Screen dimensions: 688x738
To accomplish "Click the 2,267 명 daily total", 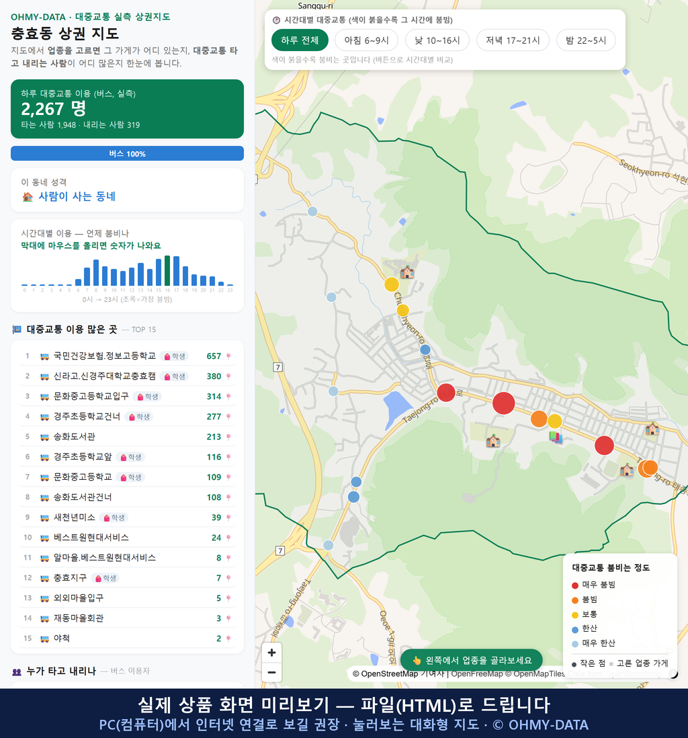I will [x=54, y=109].
